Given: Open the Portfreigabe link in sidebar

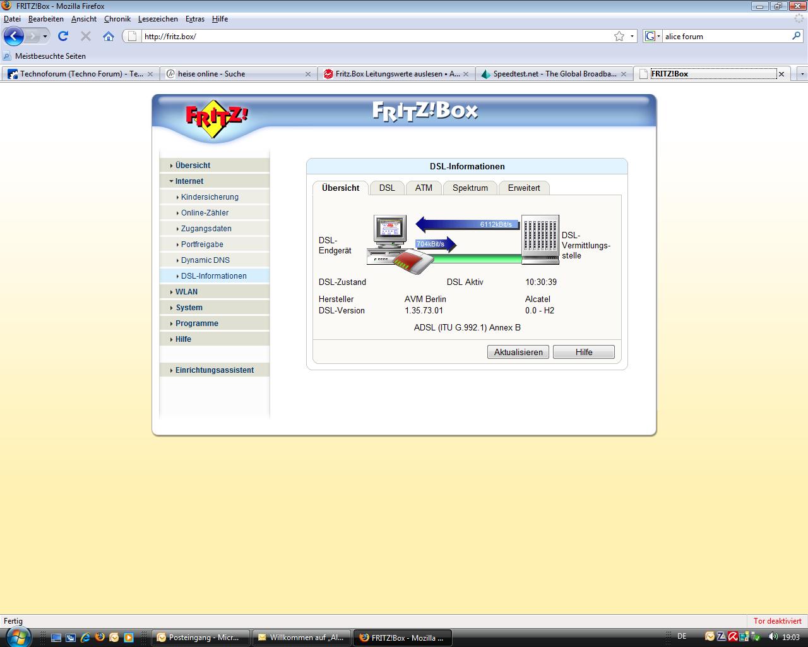Looking at the screenshot, I should pos(202,245).
